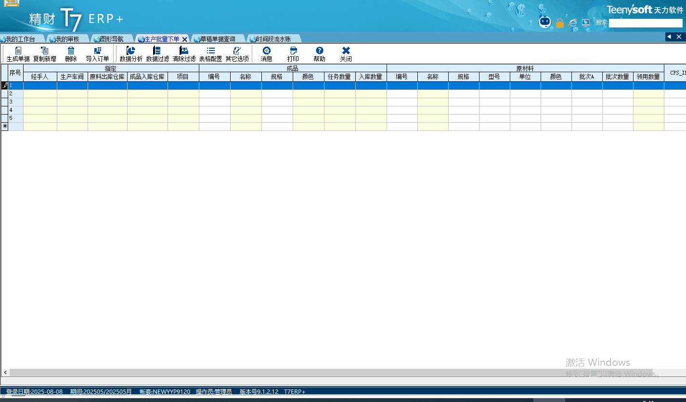The width and height of the screenshot is (686, 402).
Task: Click the 搜索 search input box
Action: click(x=645, y=23)
